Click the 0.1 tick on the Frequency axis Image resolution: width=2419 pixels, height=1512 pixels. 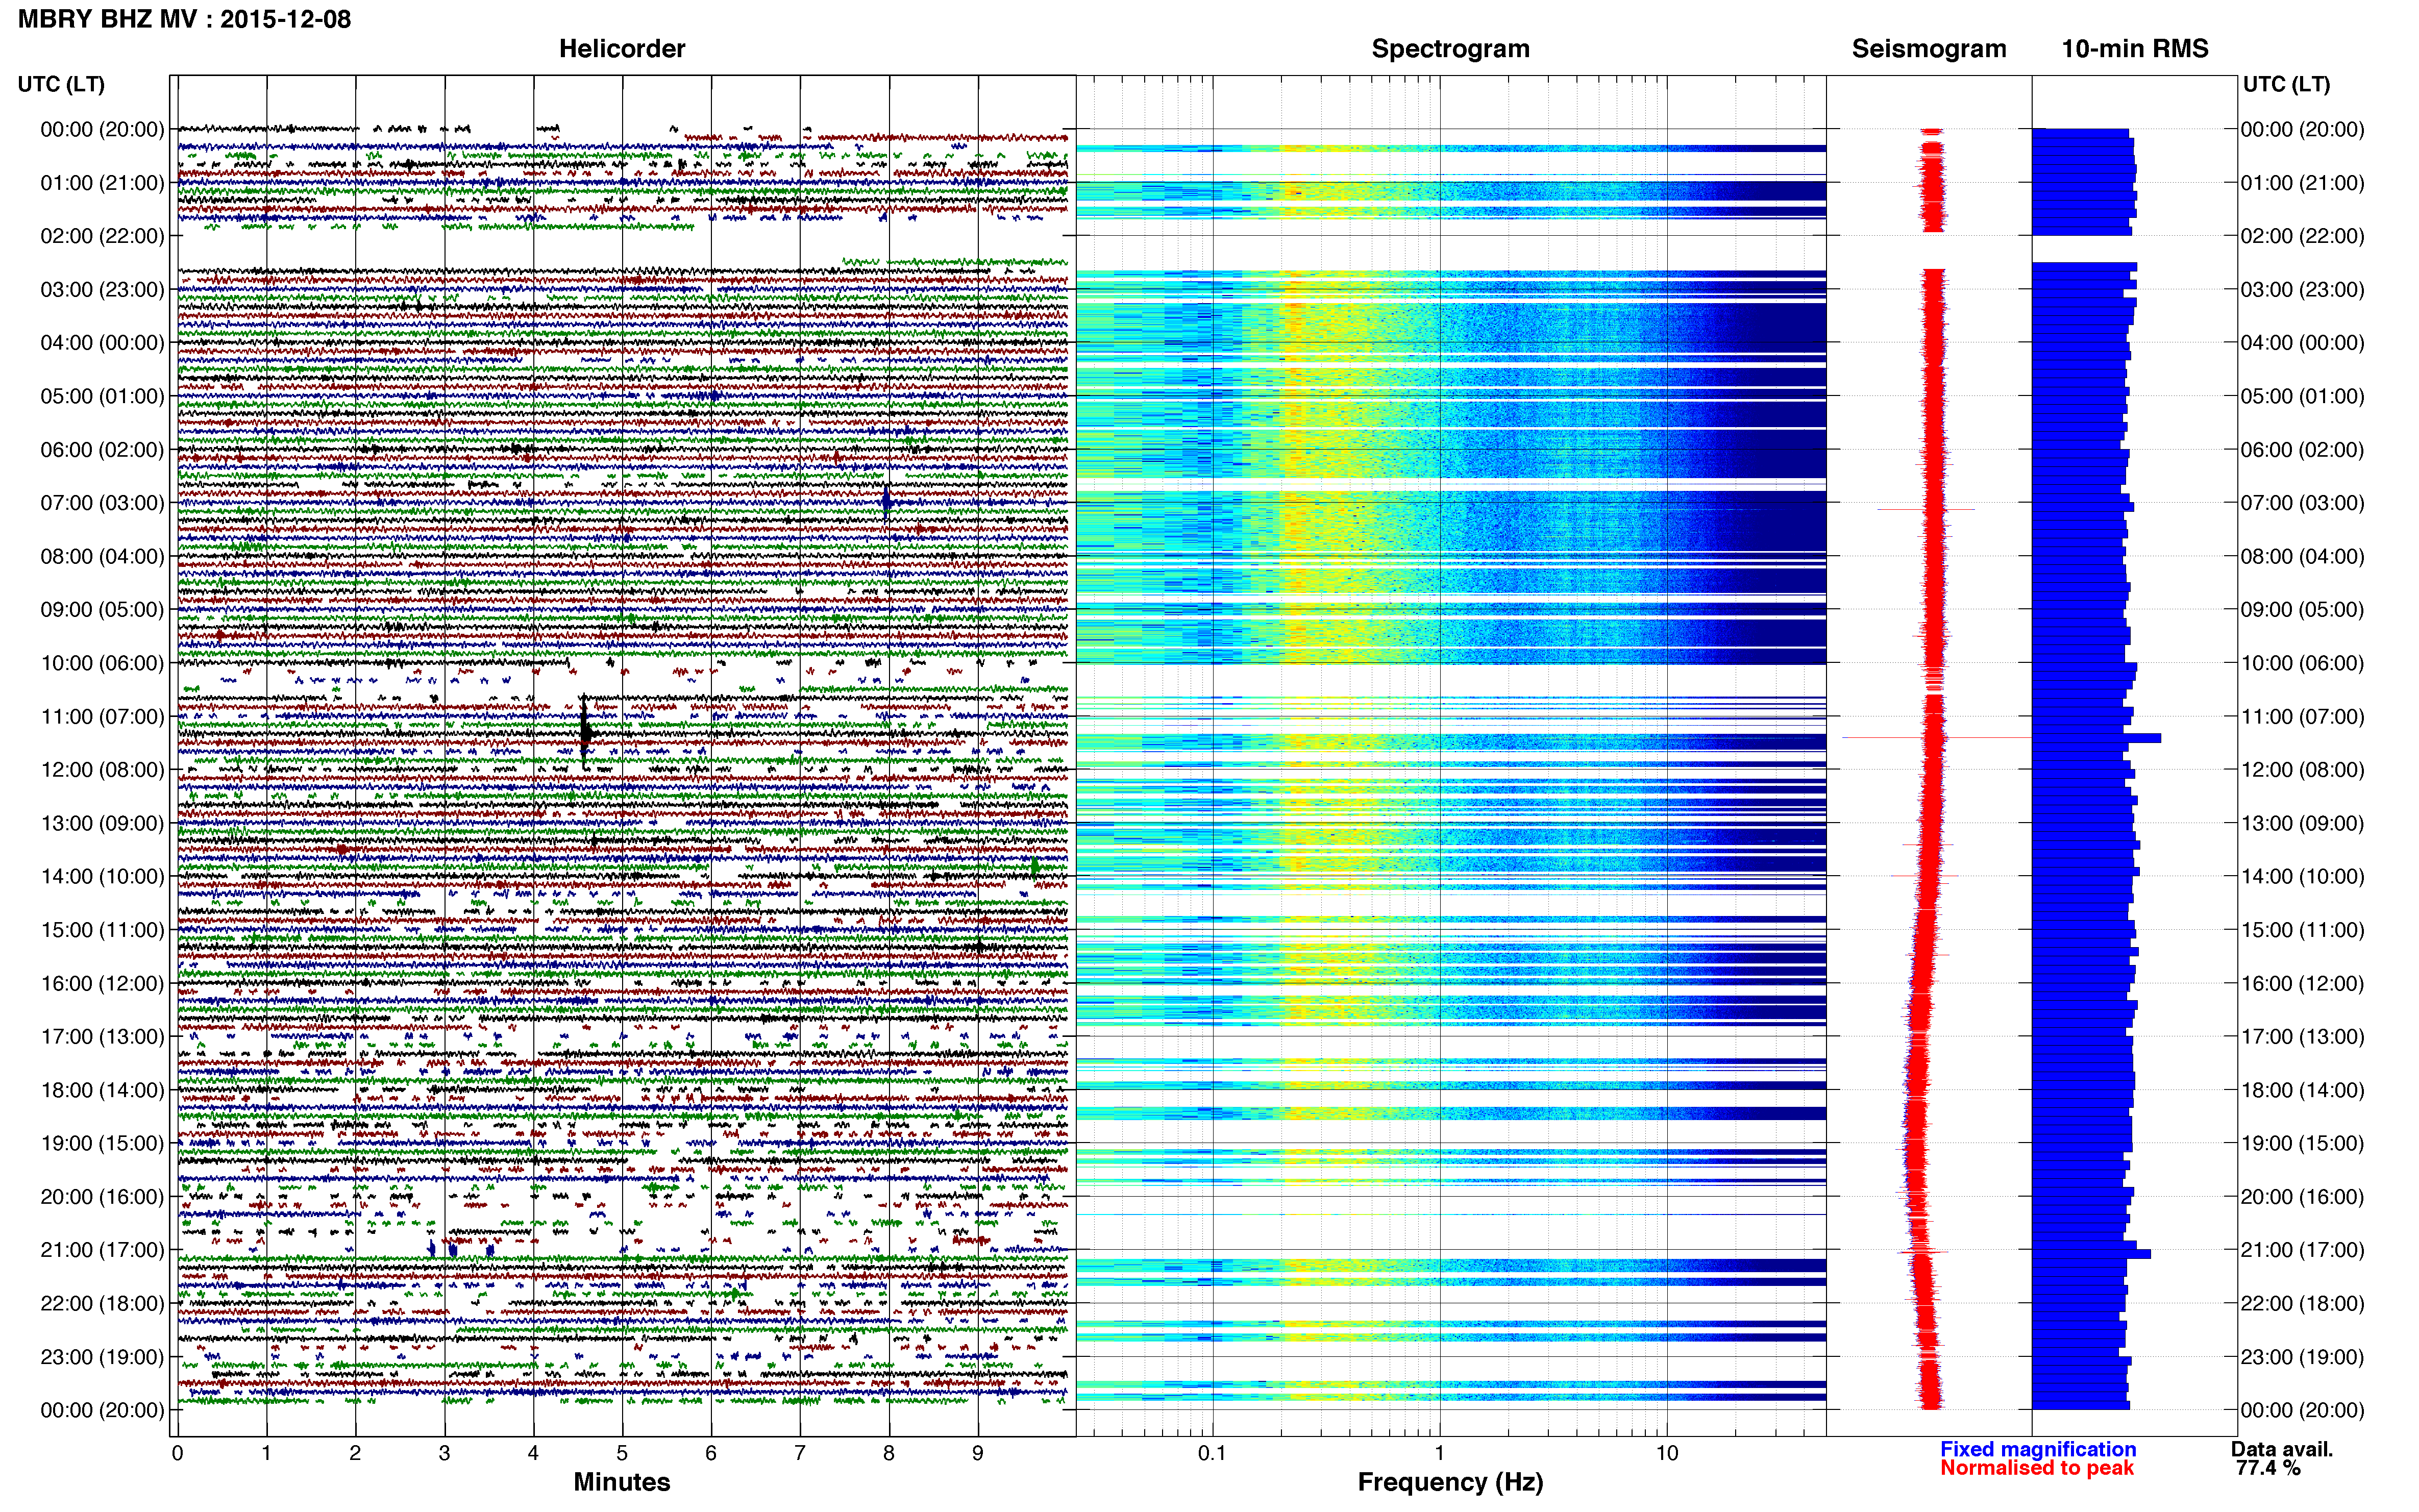pyautogui.click(x=1212, y=1453)
